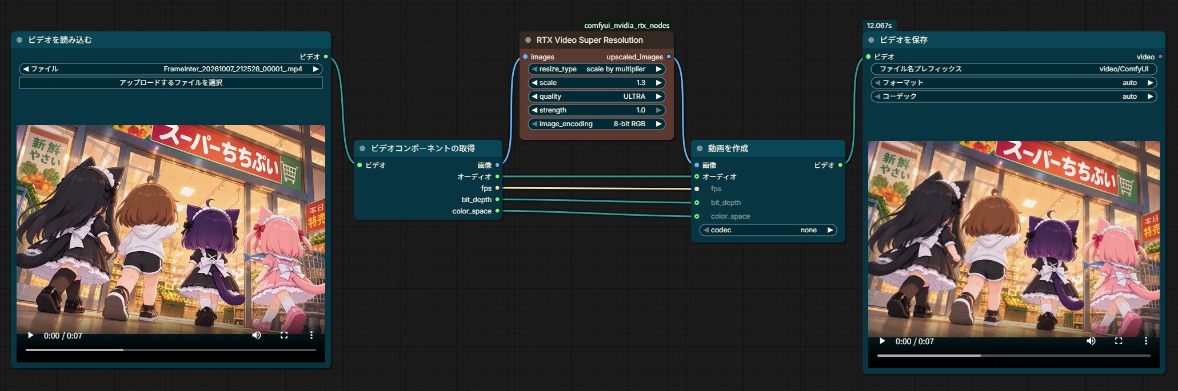Open the コーデック auto dropdown
This screenshot has width=1178, height=391.
[x=1014, y=96]
